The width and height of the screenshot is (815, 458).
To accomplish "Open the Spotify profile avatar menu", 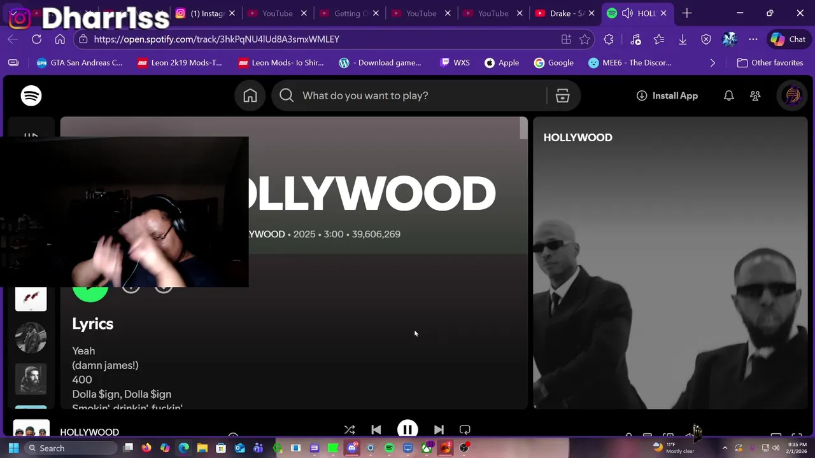I will tap(792, 95).
